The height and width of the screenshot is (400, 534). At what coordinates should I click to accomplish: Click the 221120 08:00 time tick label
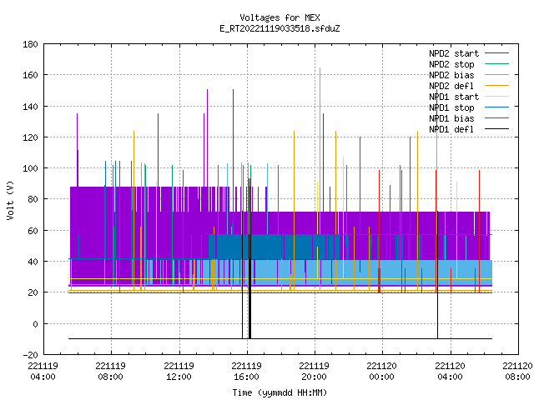517,372
